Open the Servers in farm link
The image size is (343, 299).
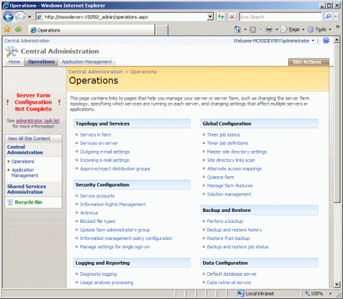(95, 135)
